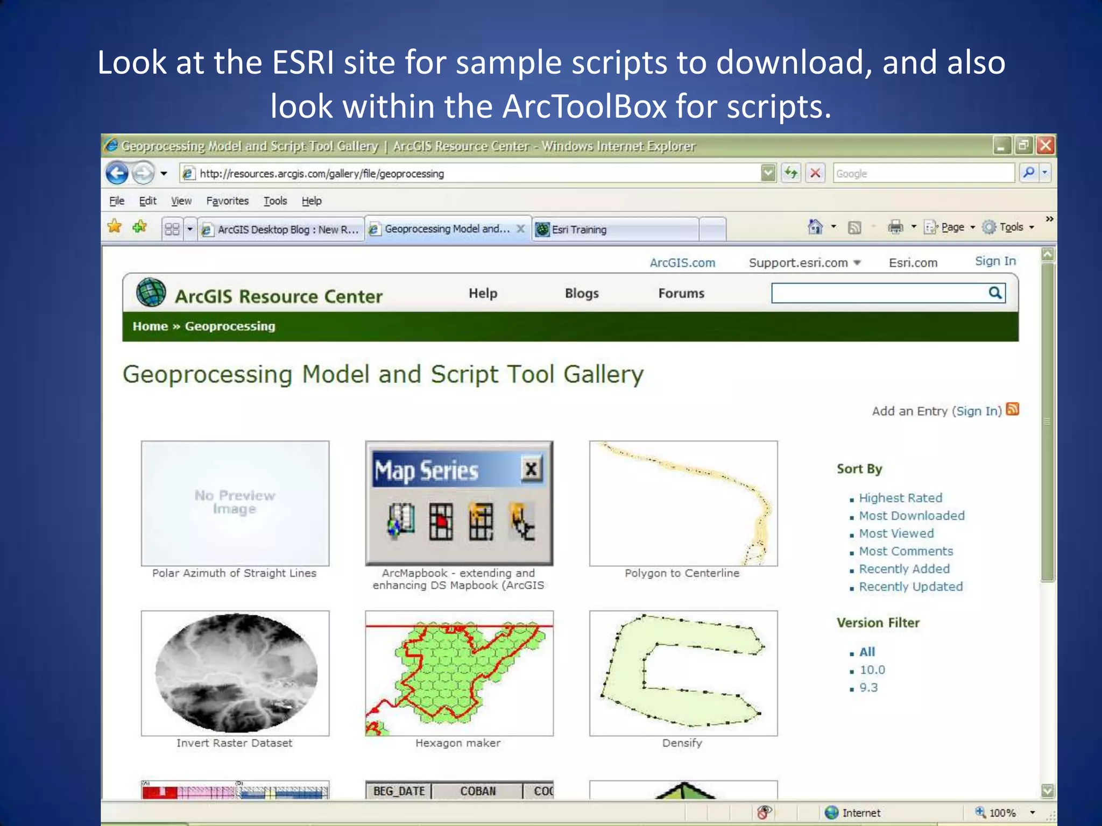Open the Densify thumbnail
The height and width of the screenshot is (826, 1102).
pyautogui.click(x=683, y=673)
